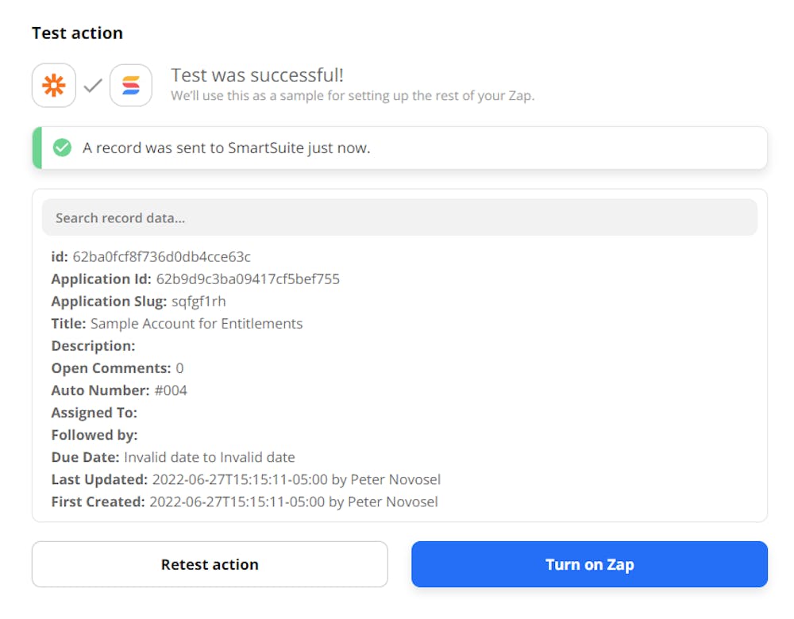Screen dimensions: 794x619
Task: Click the SmartSuite app icon
Action: click(131, 86)
